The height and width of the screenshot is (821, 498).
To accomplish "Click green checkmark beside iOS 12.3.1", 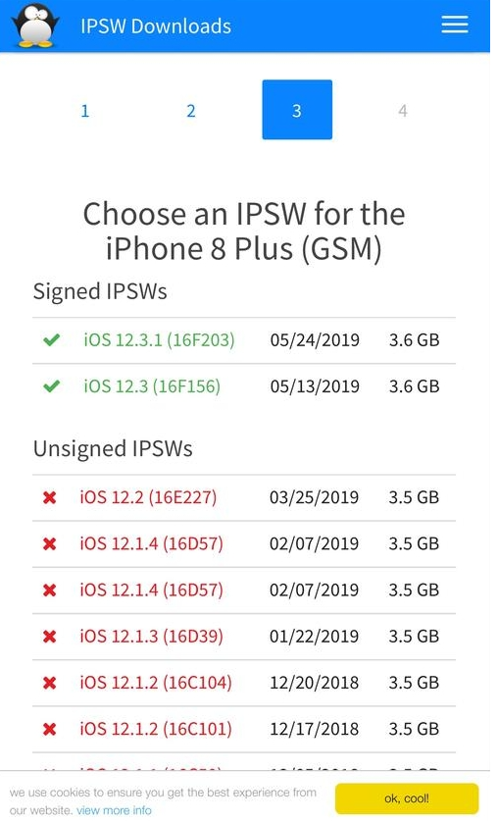I will tap(51, 340).
